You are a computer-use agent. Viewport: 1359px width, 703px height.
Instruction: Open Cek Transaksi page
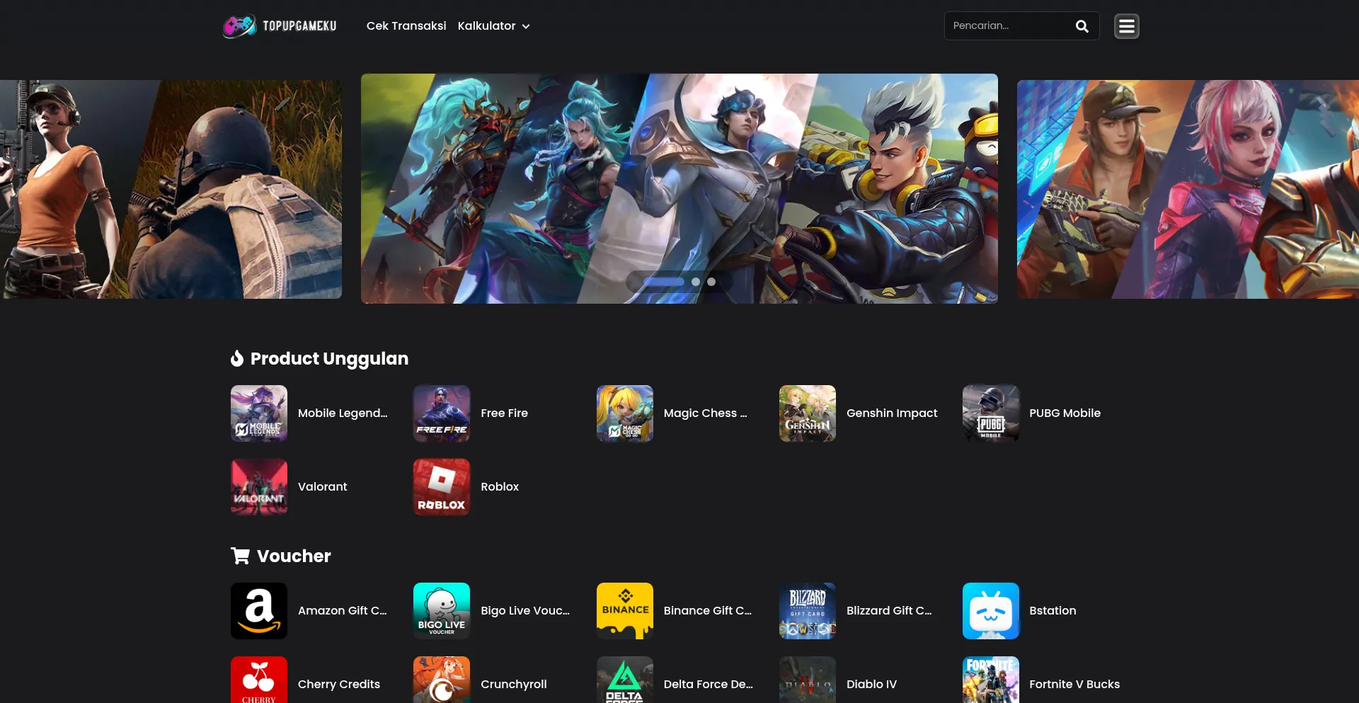(x=406, y=26)
